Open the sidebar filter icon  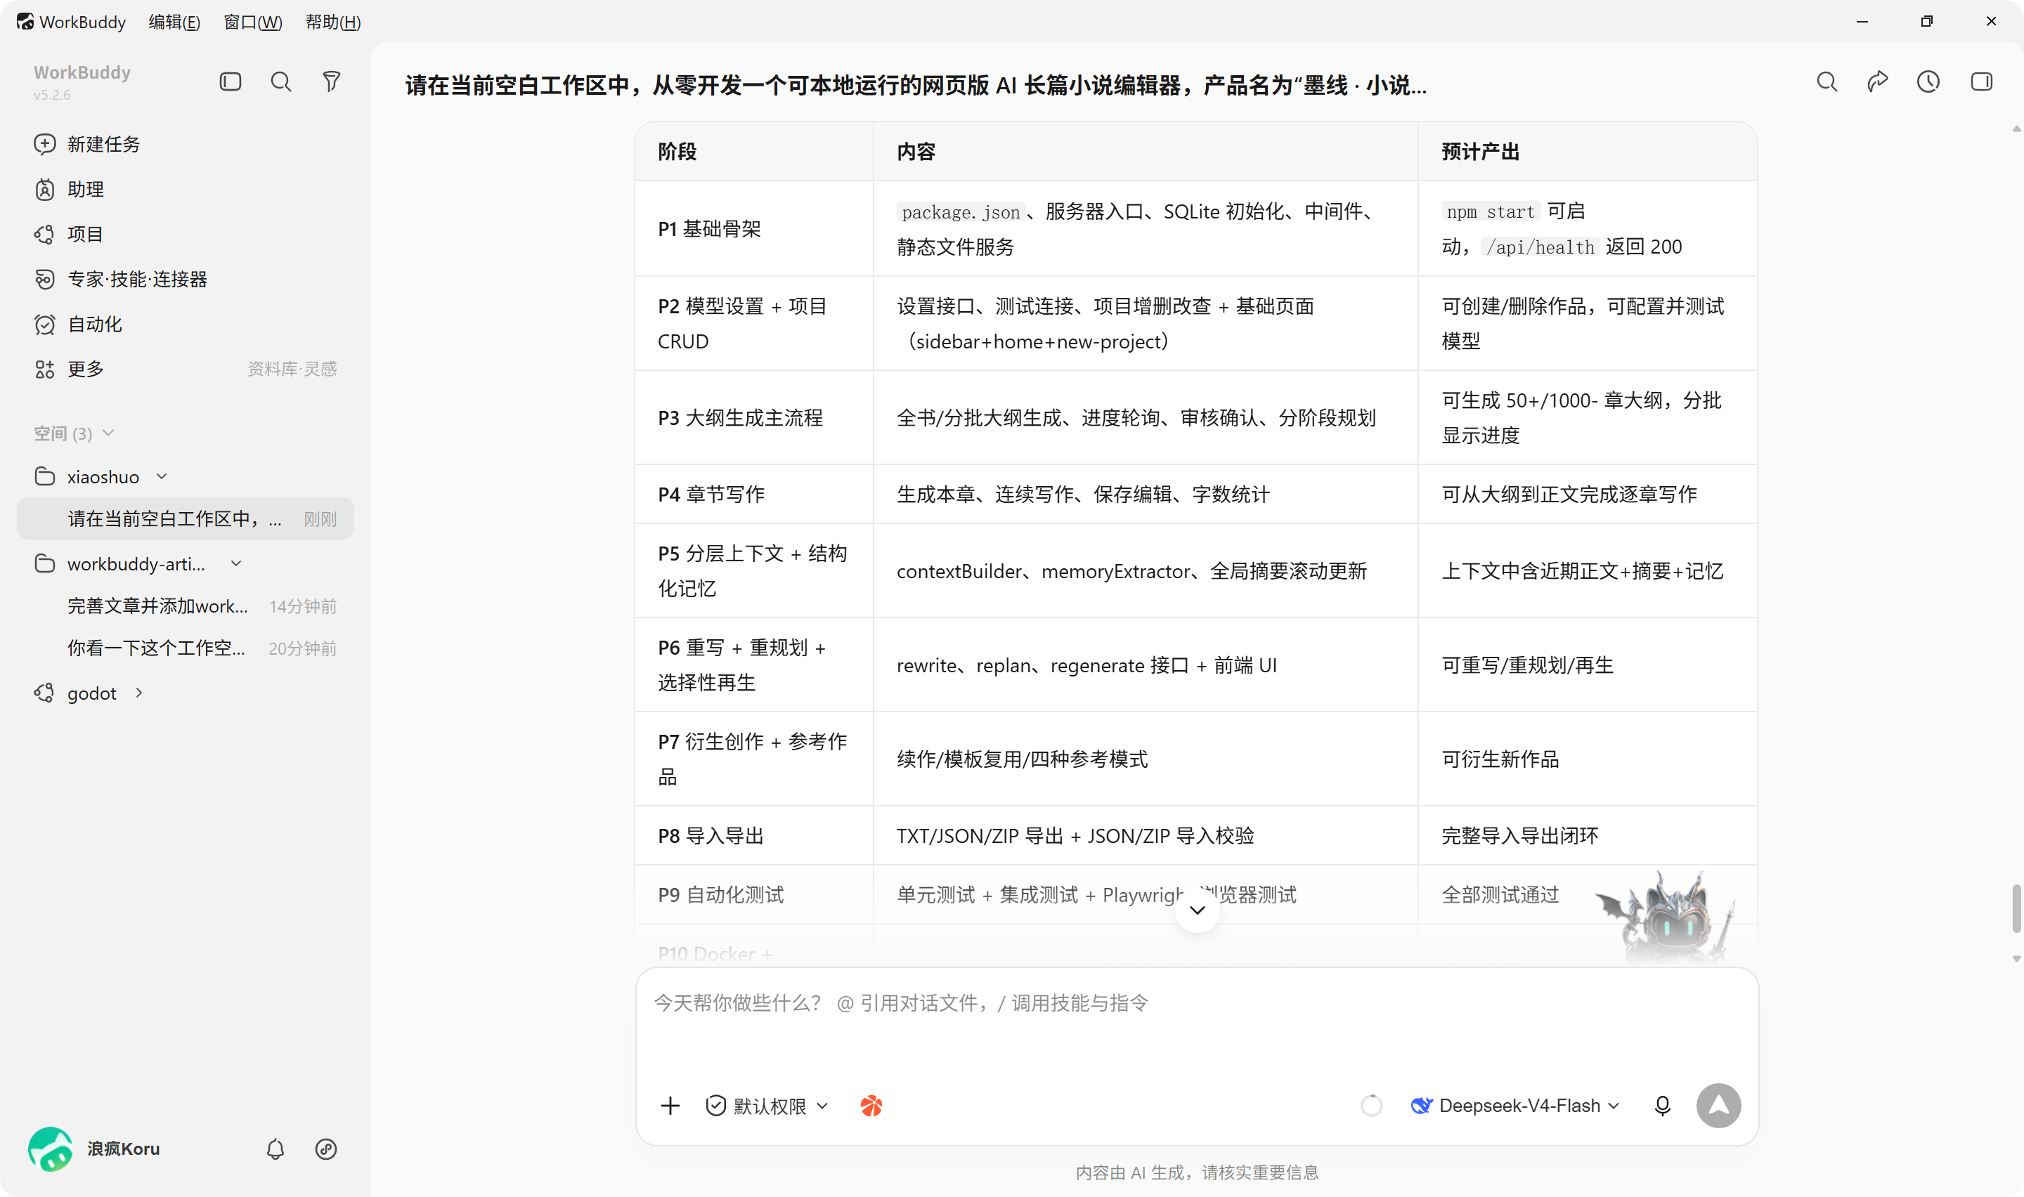coord(332,81)
